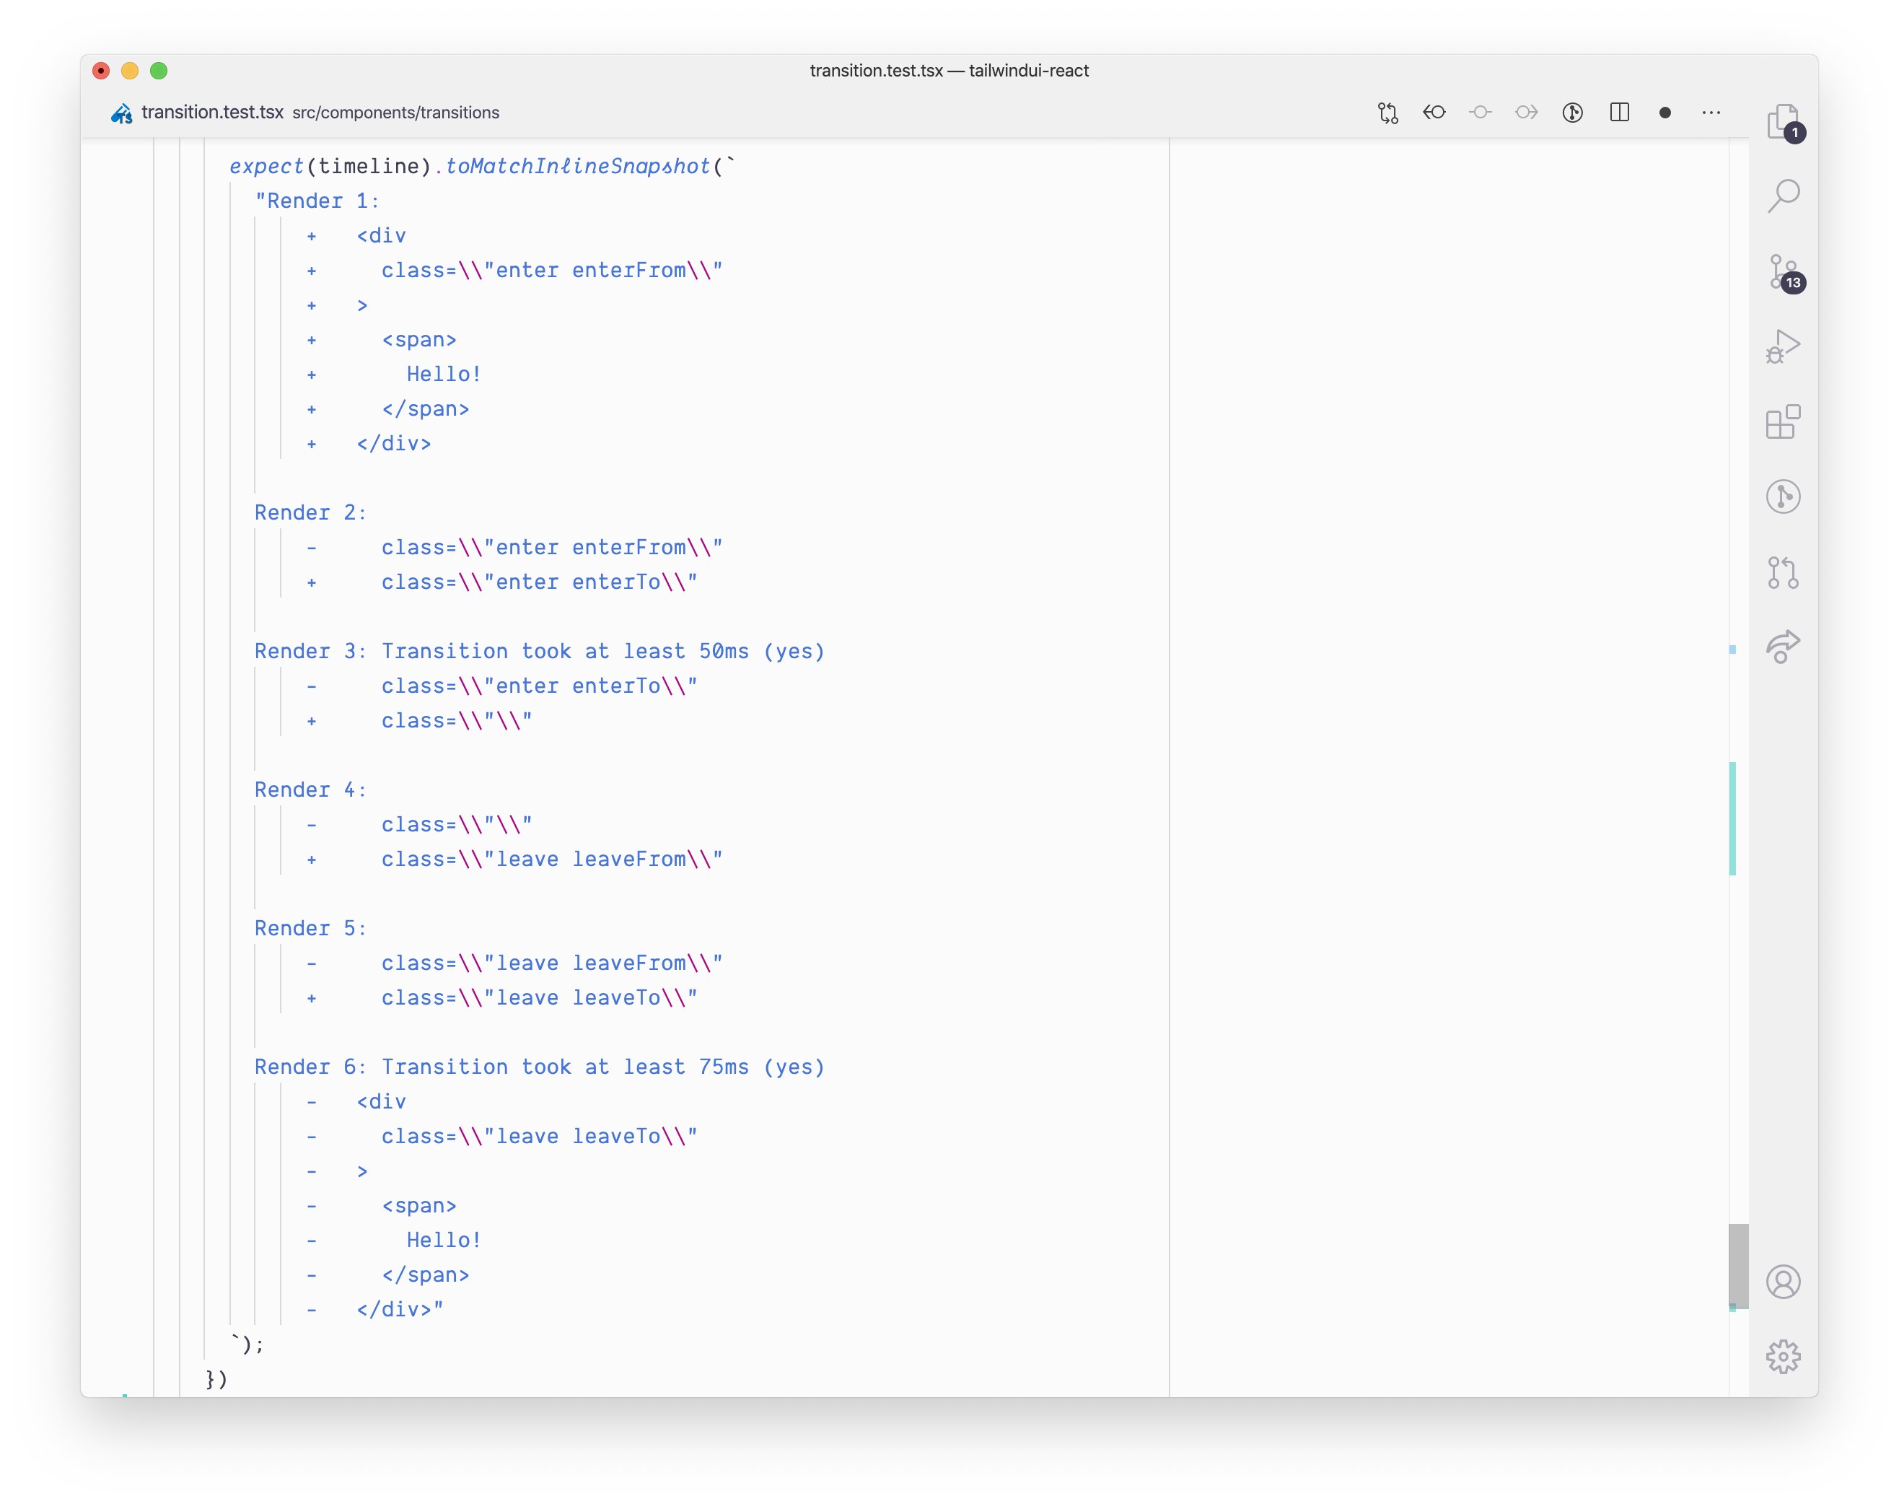Screen dimensions: 1899x1504
Task: Toggle GitLens file blame annotations icon
Action: point(1572,112)
